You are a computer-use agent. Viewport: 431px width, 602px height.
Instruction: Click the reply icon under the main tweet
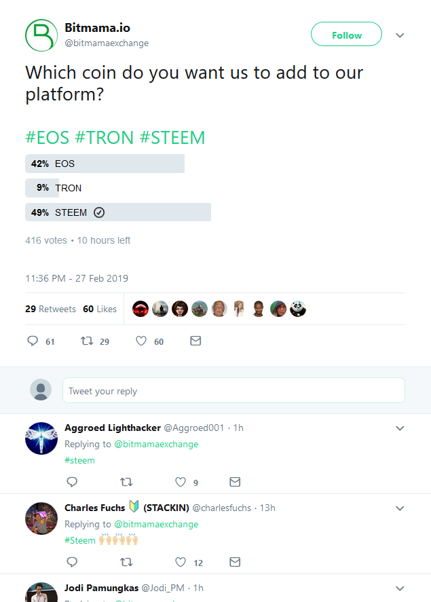[33, 341]
